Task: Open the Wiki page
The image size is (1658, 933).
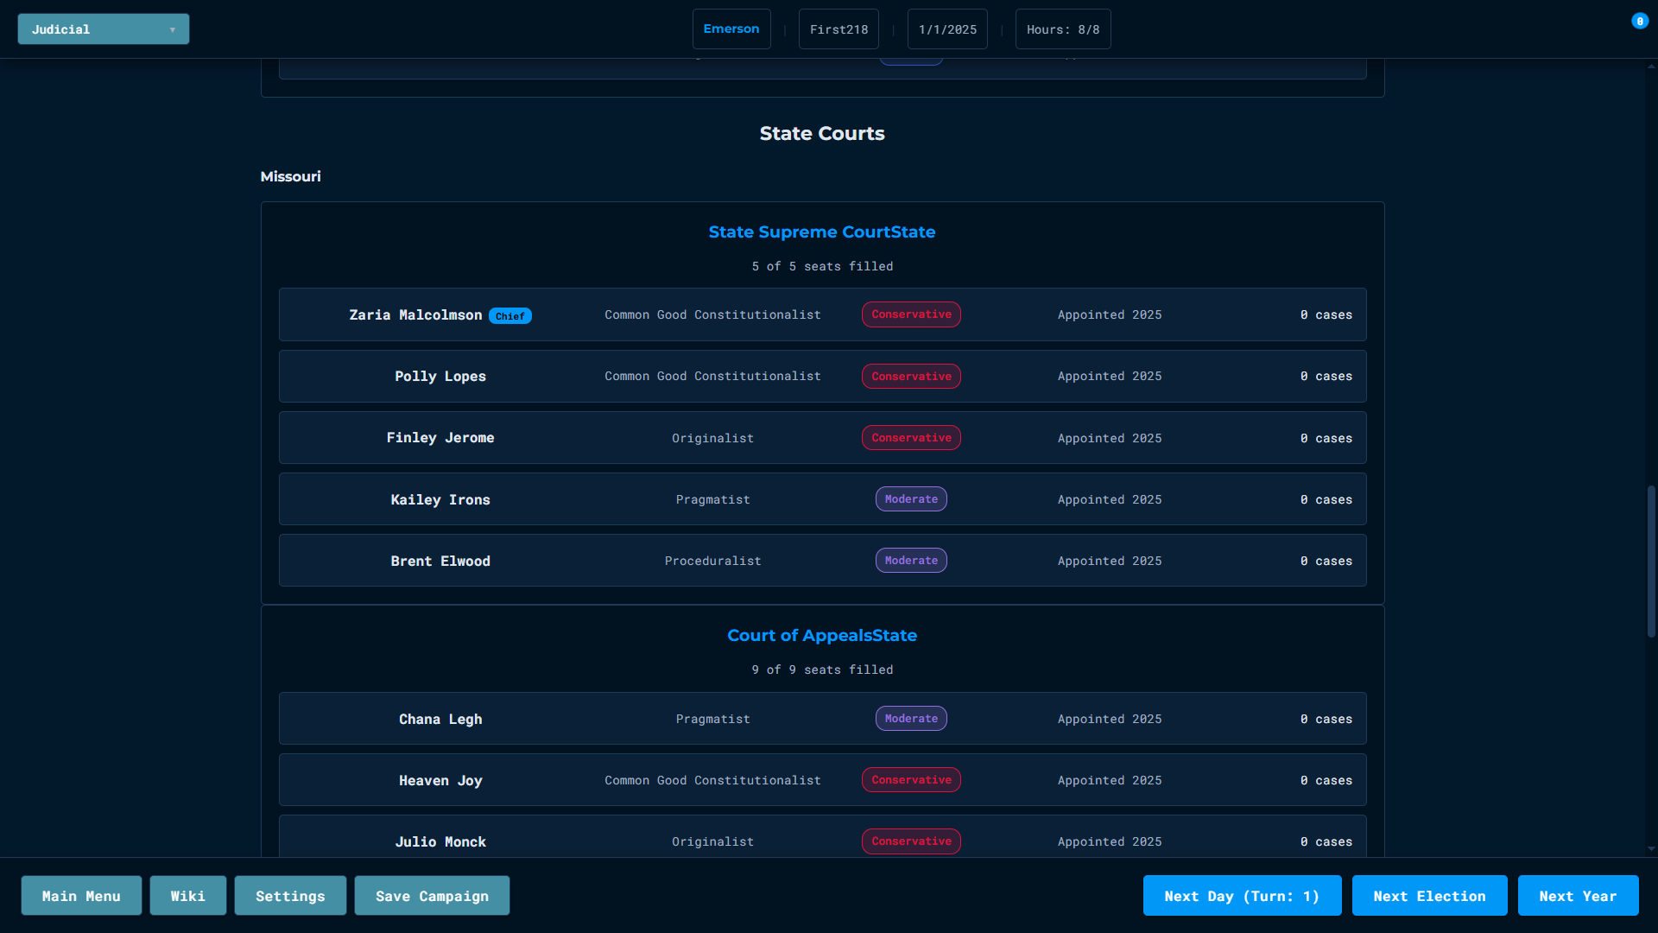Action: (187, 896)
